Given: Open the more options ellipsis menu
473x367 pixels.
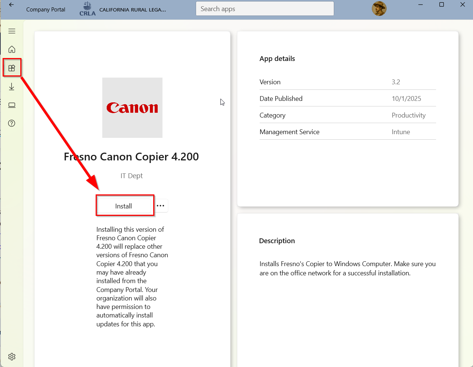Looking at the screenshot, I should coord(161,206).
